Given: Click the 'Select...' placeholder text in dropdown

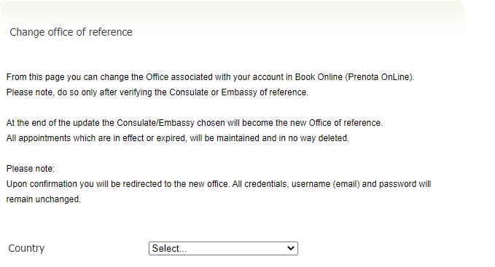Looking at the screenshot, I should [x=170, y=248].
